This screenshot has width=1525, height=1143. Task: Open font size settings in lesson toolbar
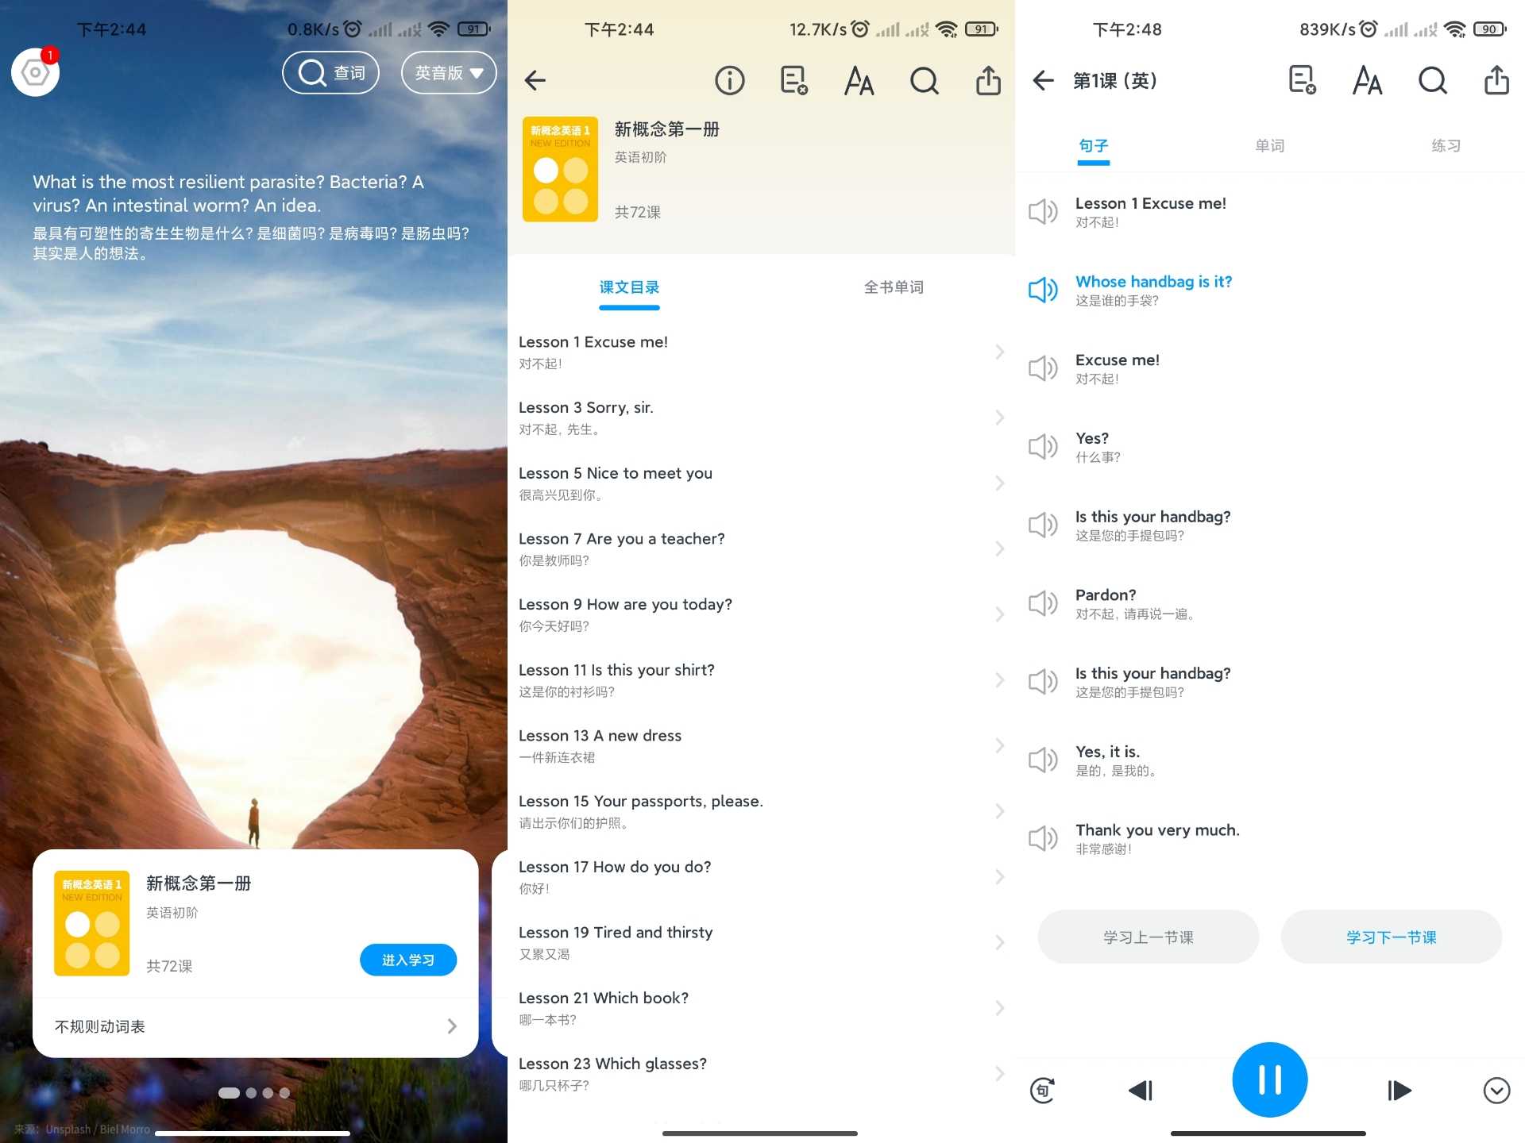[x=1367, y=80]
